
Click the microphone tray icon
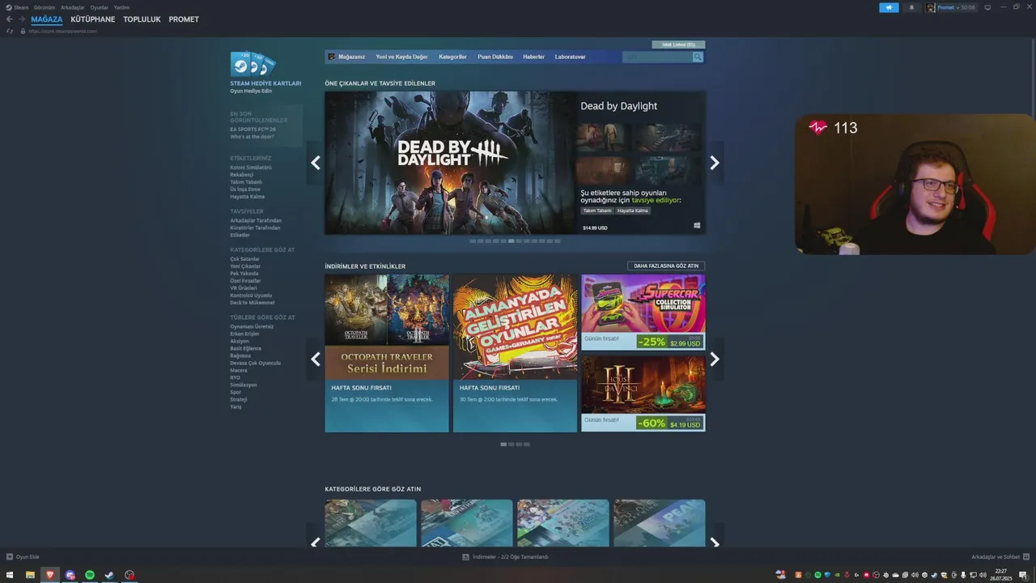click(962, 575)
